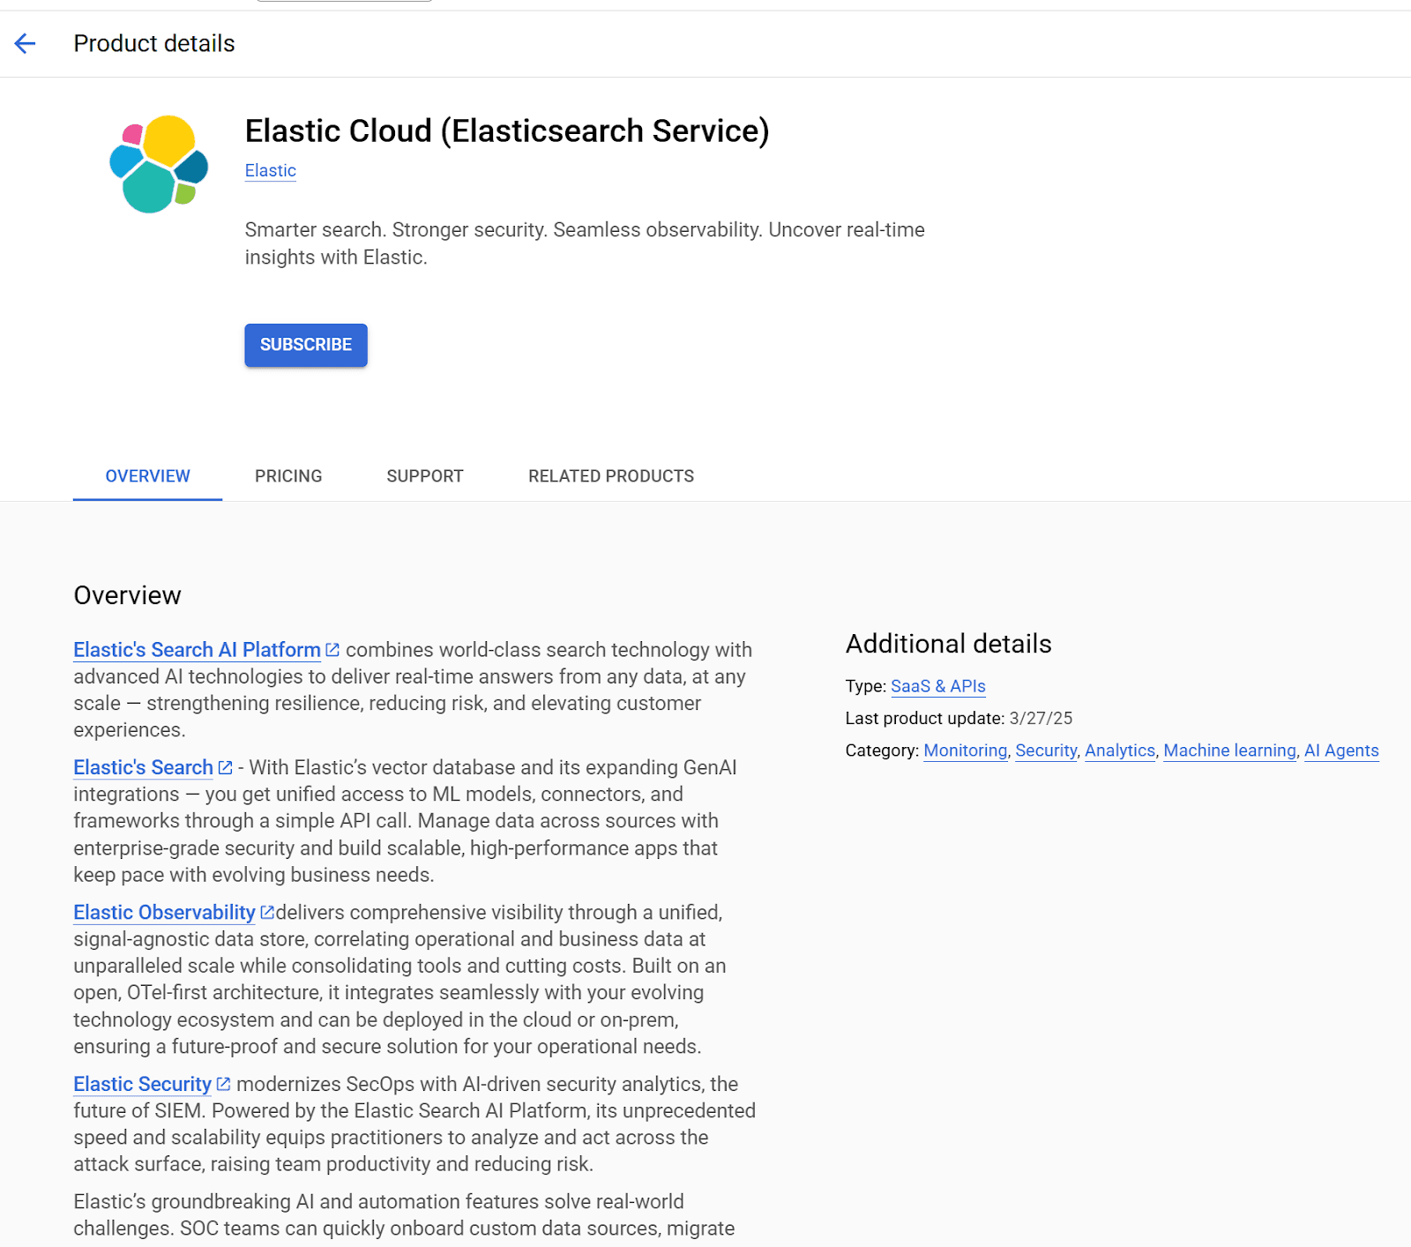The height and width of the screenshot is (1247, 1411).
Task: Open the Machine learning category link
Action: point(1229,750)
